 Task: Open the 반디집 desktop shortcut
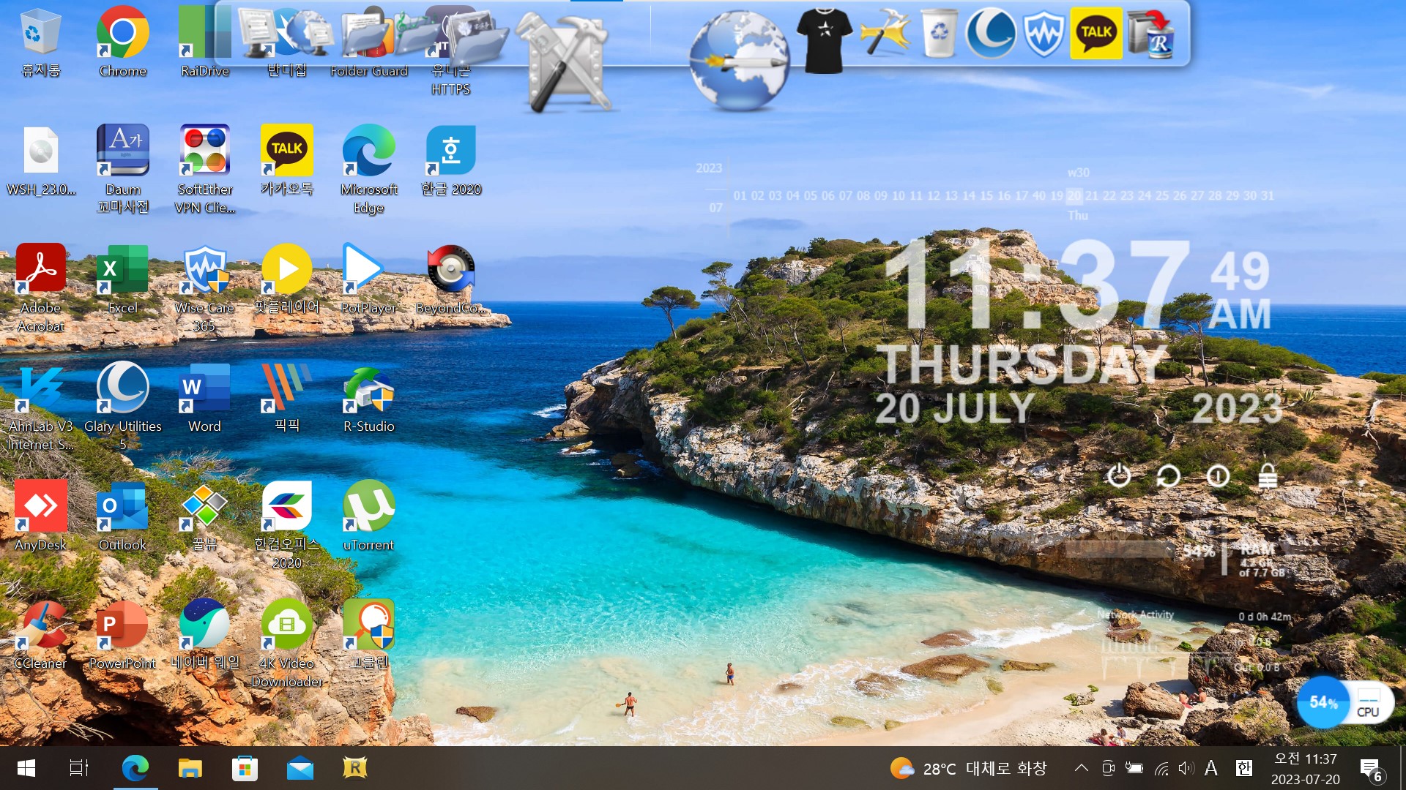pos(286,41)
